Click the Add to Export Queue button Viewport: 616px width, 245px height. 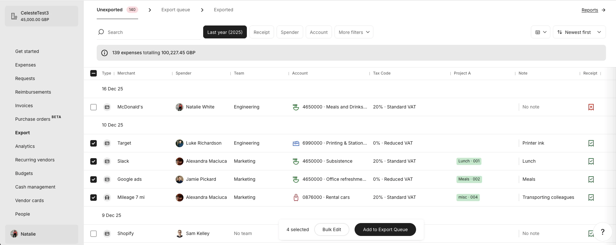coord(385,230)
